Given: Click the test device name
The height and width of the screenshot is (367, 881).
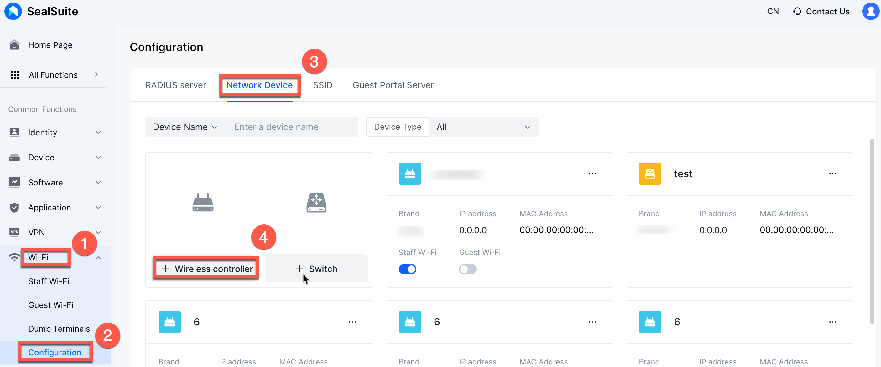Looking at the screenshot, I should tap(683, 174).
